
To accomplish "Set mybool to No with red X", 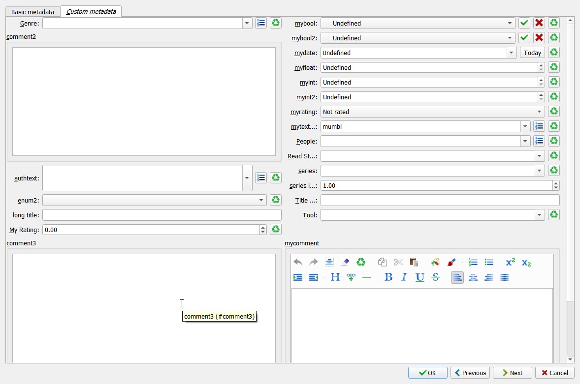I will [x=539, y=23].
